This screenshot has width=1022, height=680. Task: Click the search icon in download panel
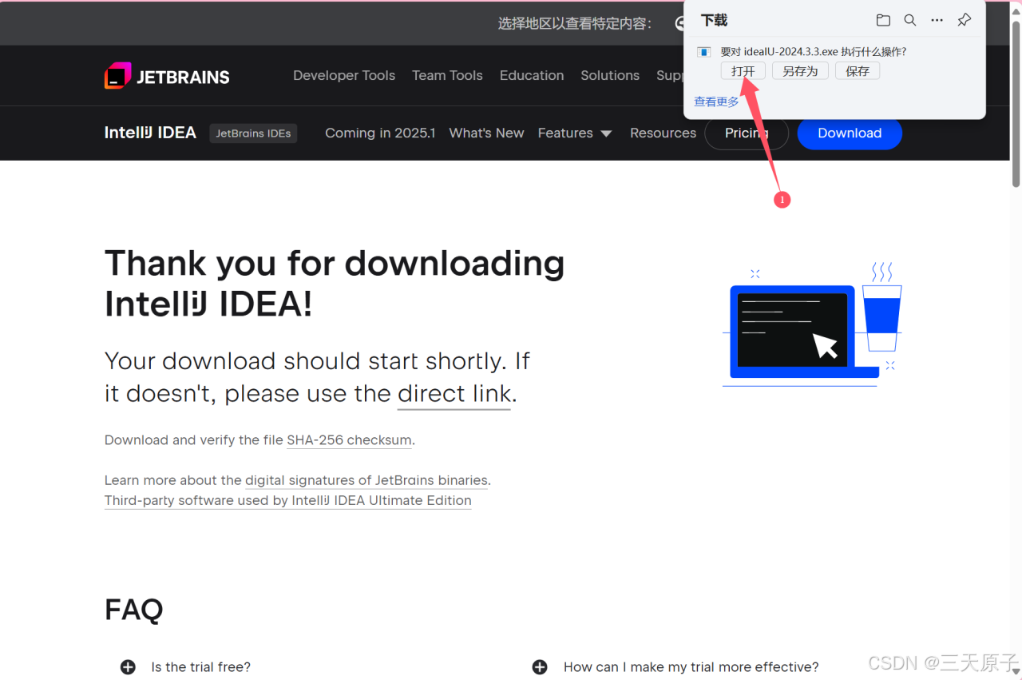click(x=910, y=20)
